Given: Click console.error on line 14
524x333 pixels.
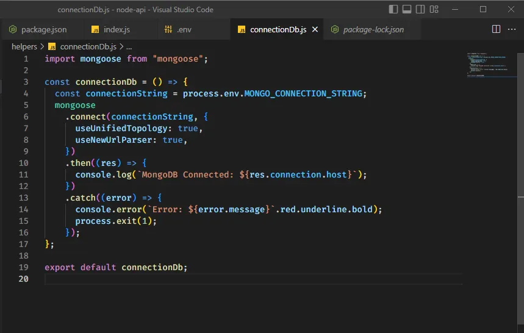Looking at the screenshot, I should 108,209.
